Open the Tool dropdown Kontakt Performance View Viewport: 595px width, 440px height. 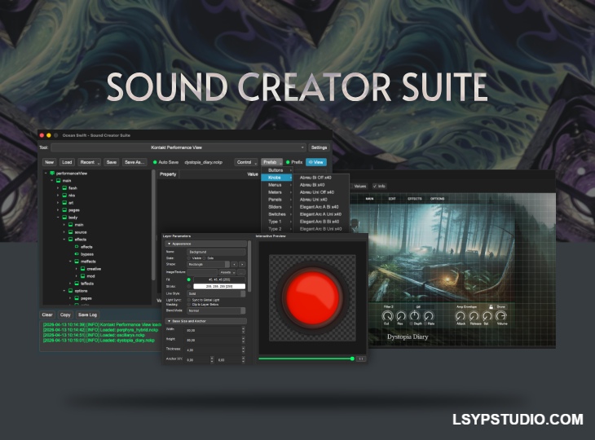tap(178, 147)
